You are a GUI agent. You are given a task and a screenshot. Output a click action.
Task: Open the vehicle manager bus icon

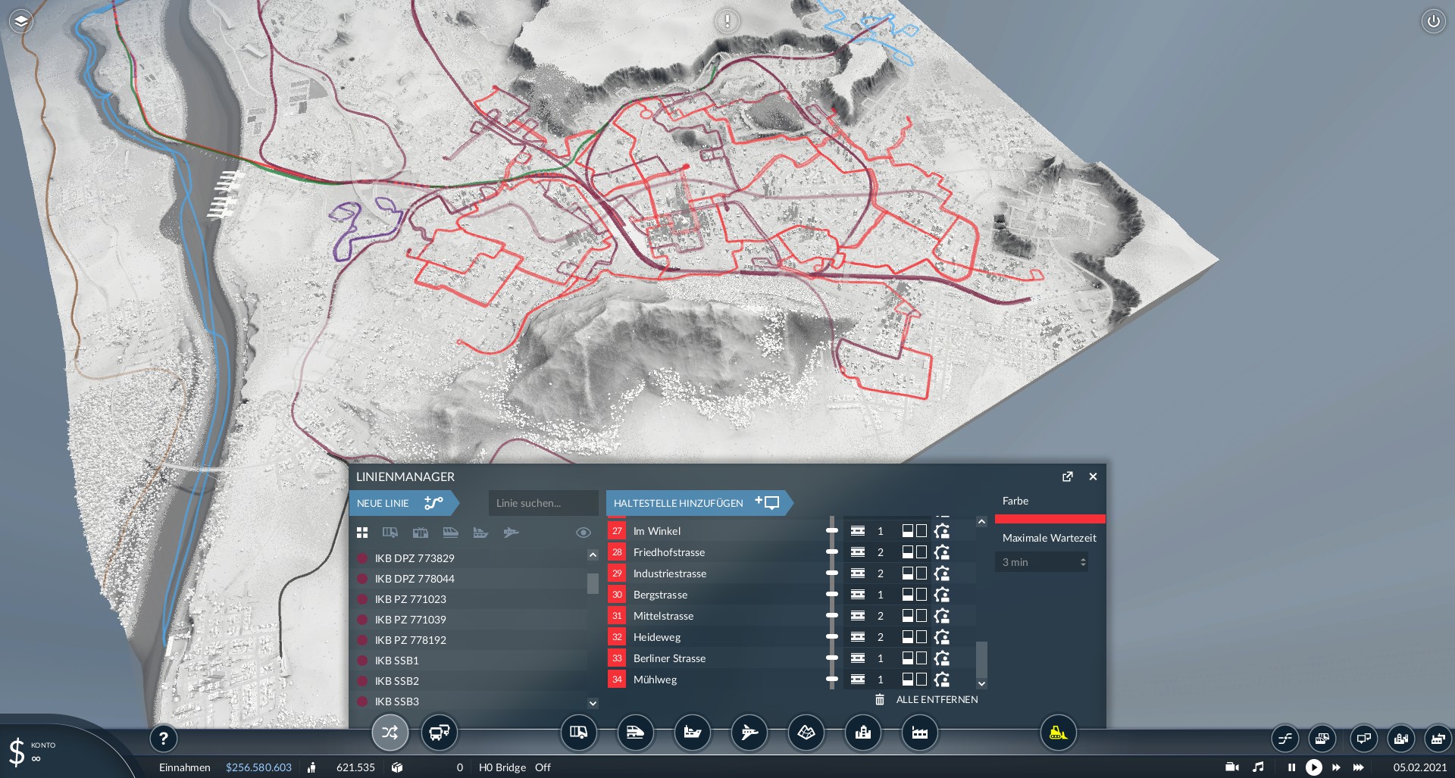440,733
